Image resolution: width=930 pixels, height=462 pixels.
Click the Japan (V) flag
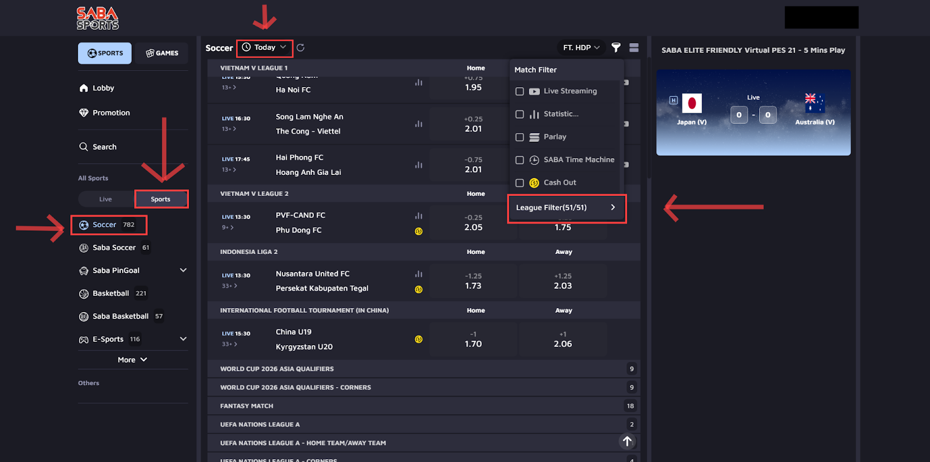coord(692,103)
